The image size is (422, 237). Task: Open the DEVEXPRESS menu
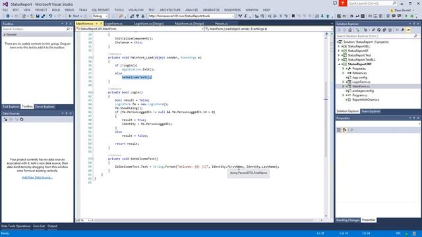232,10
